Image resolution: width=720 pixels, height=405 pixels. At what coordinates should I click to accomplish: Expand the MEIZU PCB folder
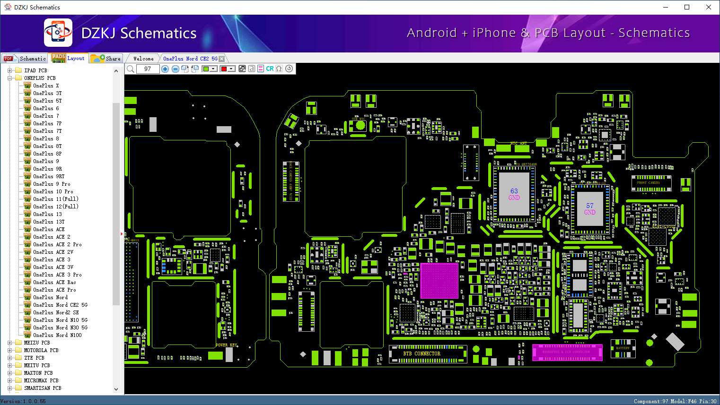(x=9, y=343)
